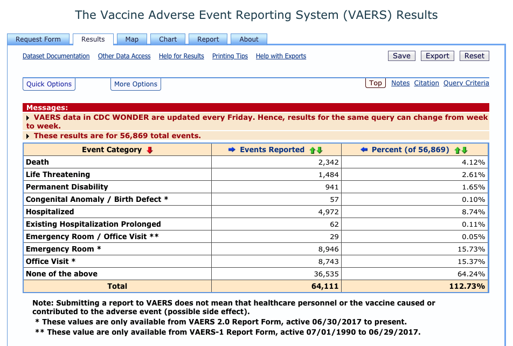
Task: Select the Emergency Room * row label
Action: (64, 249)
